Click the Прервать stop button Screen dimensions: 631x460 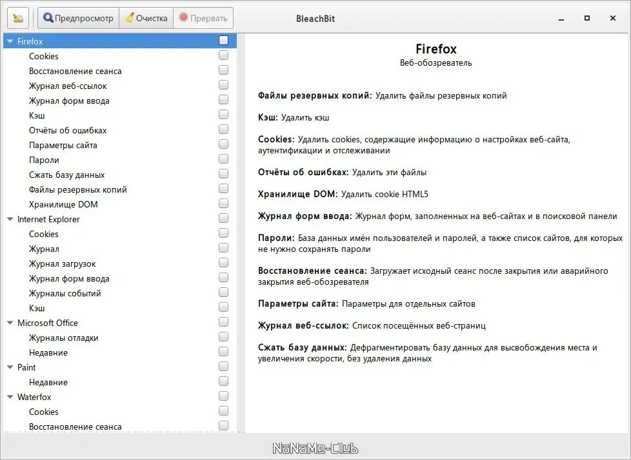203,19
